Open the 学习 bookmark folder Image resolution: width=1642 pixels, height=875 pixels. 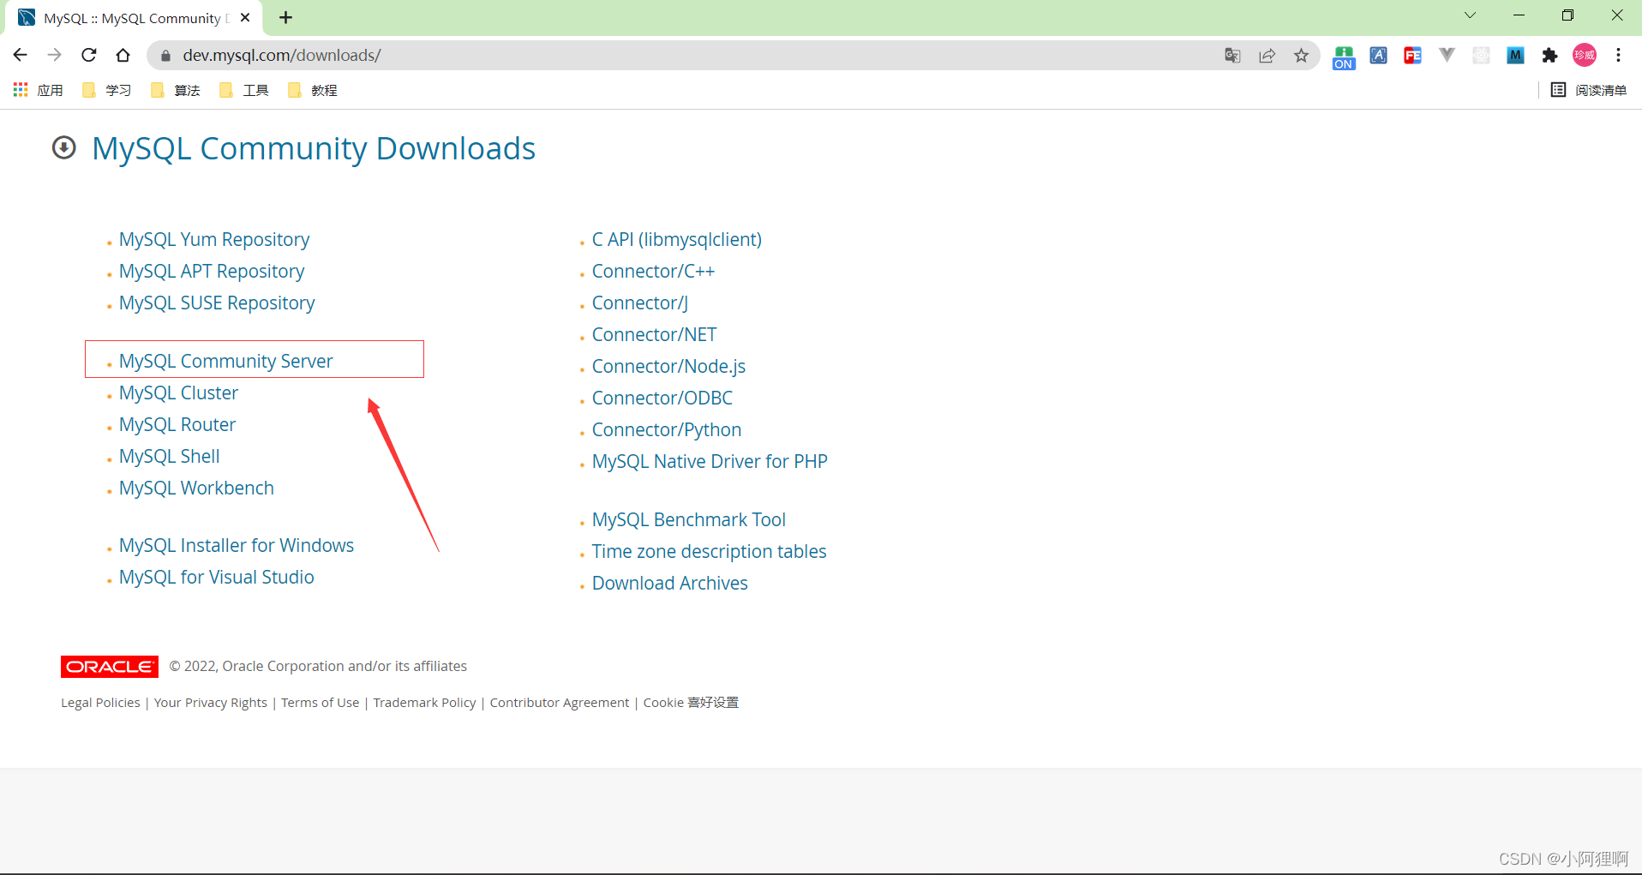click(107, 90)
